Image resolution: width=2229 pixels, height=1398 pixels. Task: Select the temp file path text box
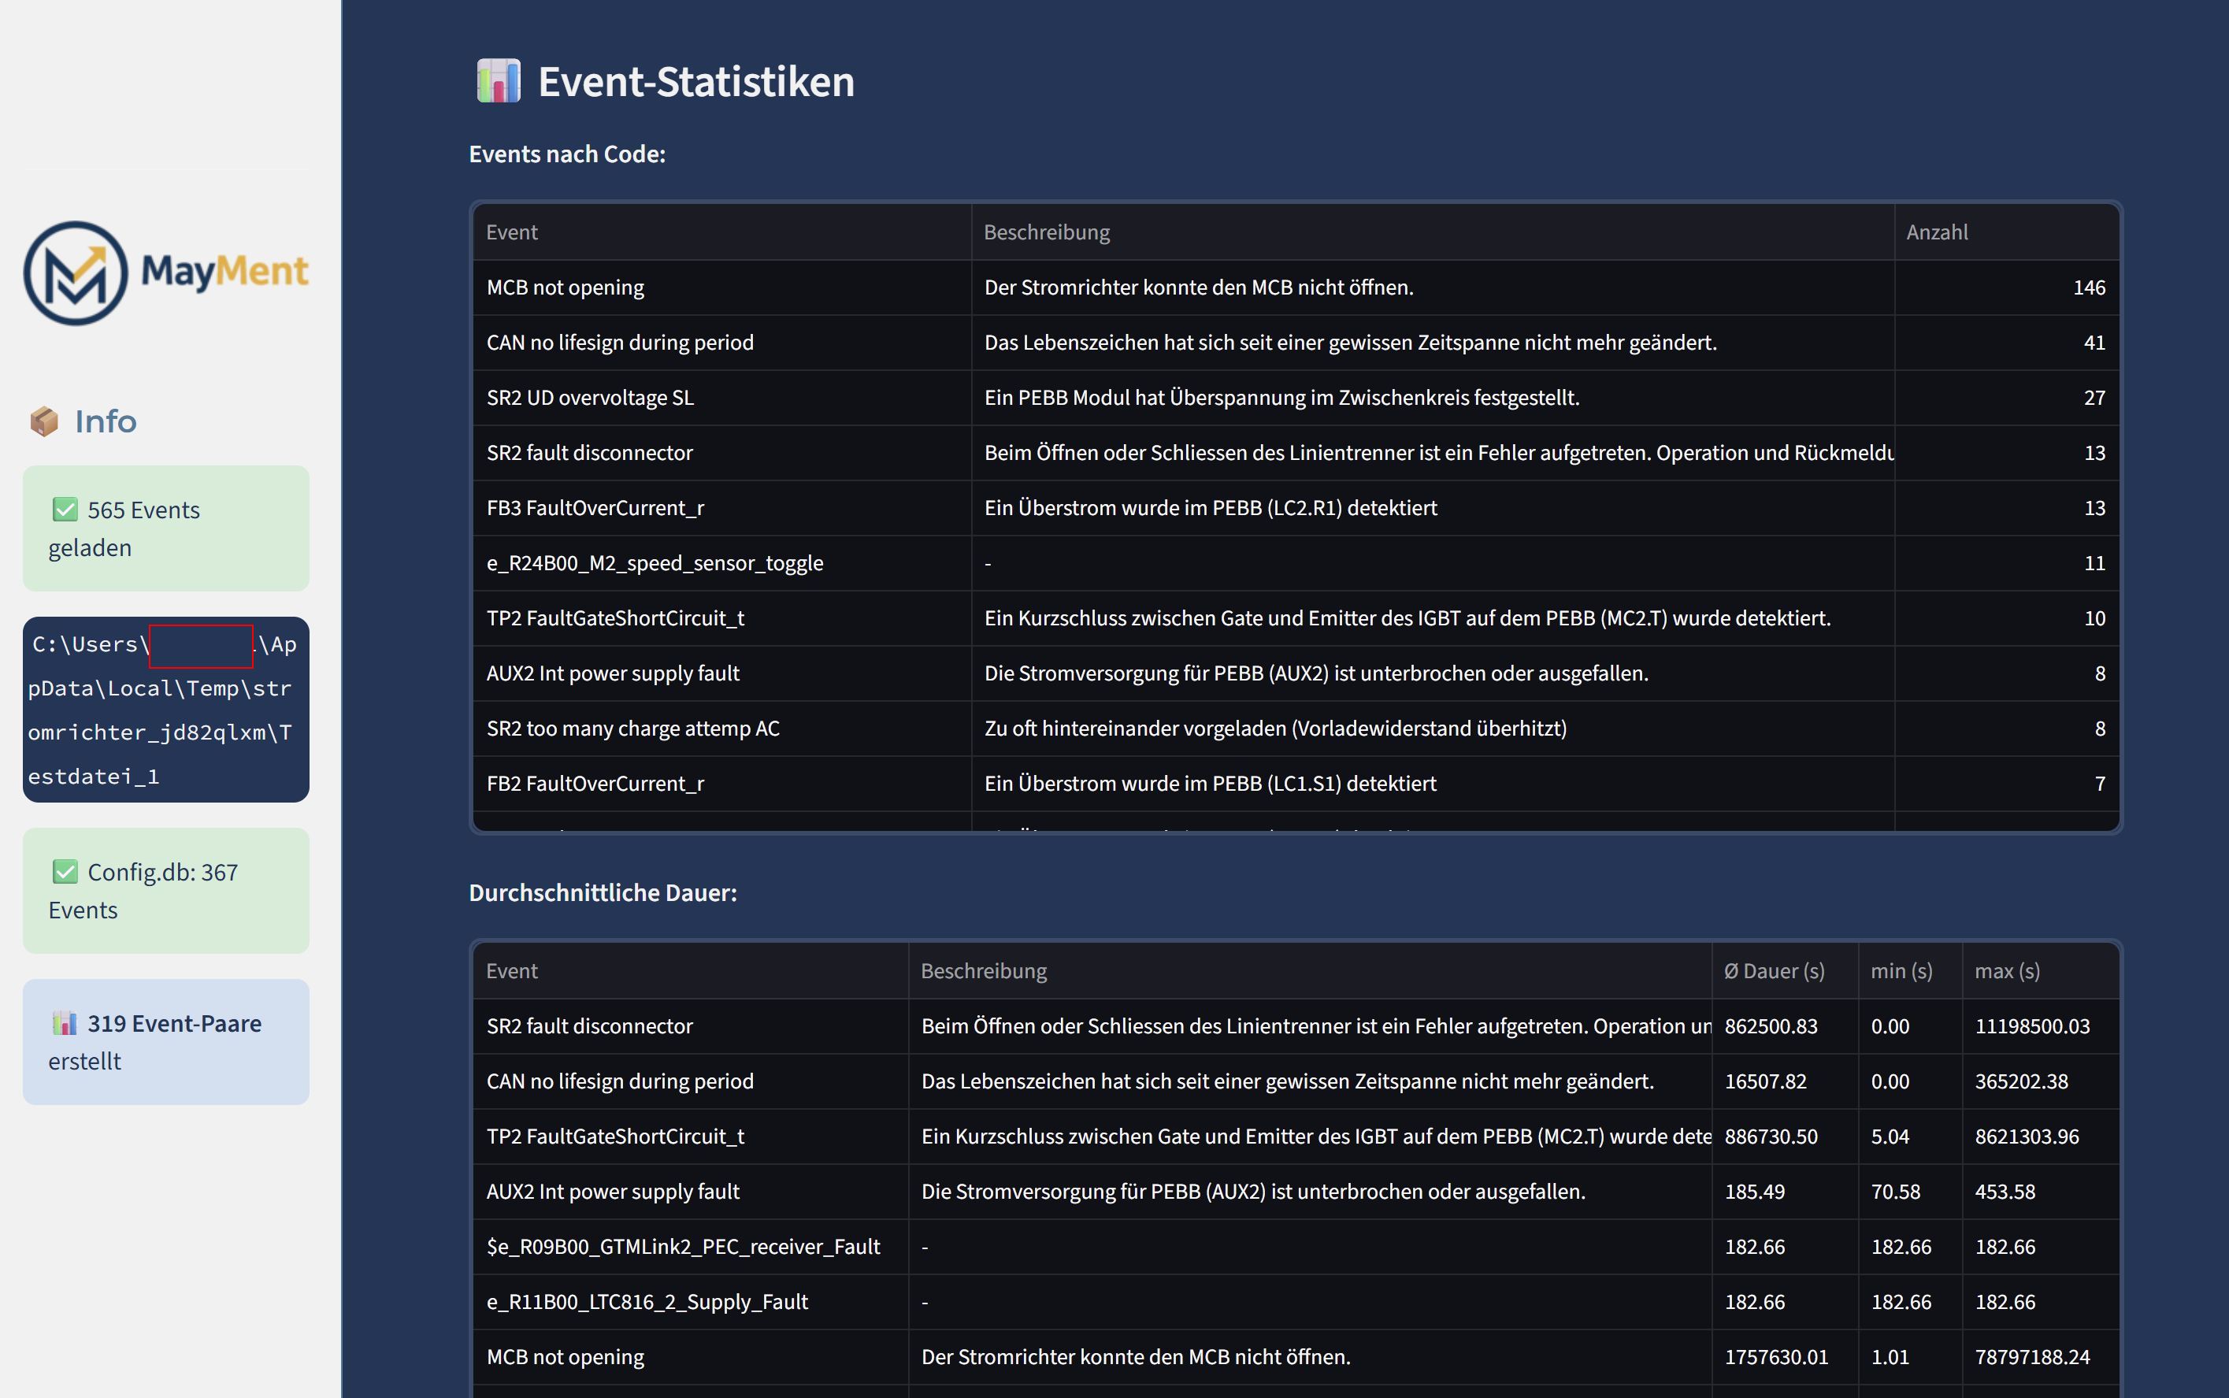165,710
